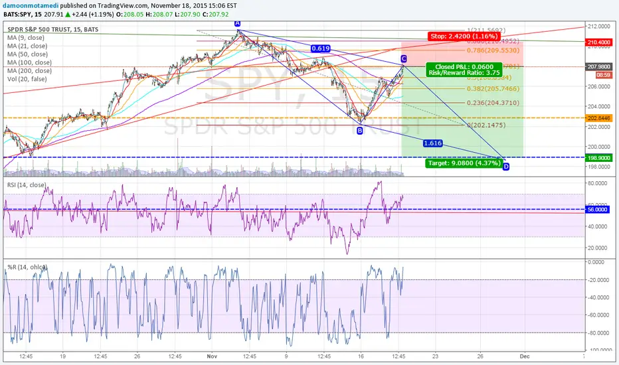
Task: Click the 80.0000 RSI scale label
Action: coord(597,183)
